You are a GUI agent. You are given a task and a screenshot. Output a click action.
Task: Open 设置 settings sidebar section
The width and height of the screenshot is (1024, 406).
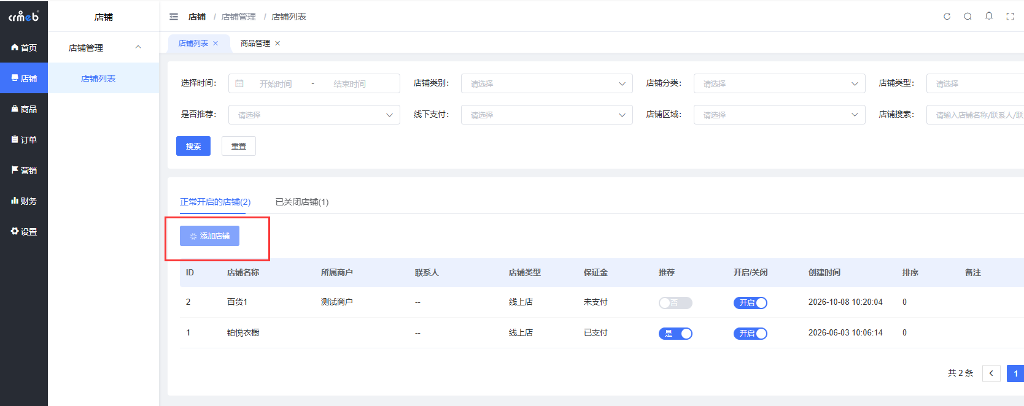(24, 231)
